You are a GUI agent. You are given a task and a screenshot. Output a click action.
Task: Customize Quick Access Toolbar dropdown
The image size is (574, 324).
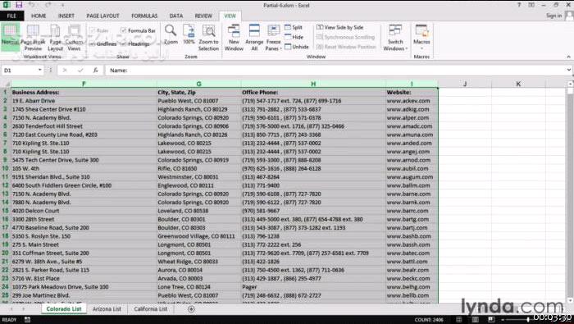click(x=62, y=5)
